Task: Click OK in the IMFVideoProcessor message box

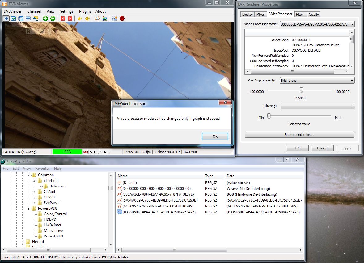Action: tap(215, 136)
